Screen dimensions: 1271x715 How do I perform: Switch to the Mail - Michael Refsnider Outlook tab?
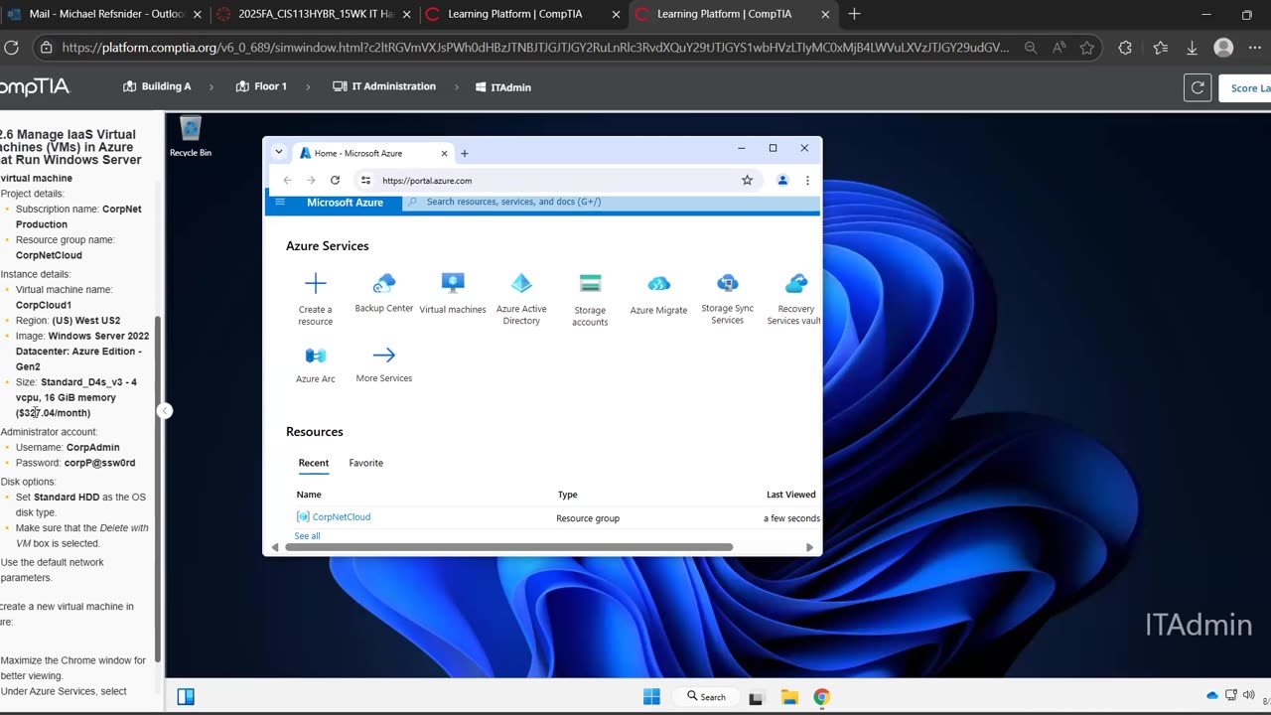[104, 14]
